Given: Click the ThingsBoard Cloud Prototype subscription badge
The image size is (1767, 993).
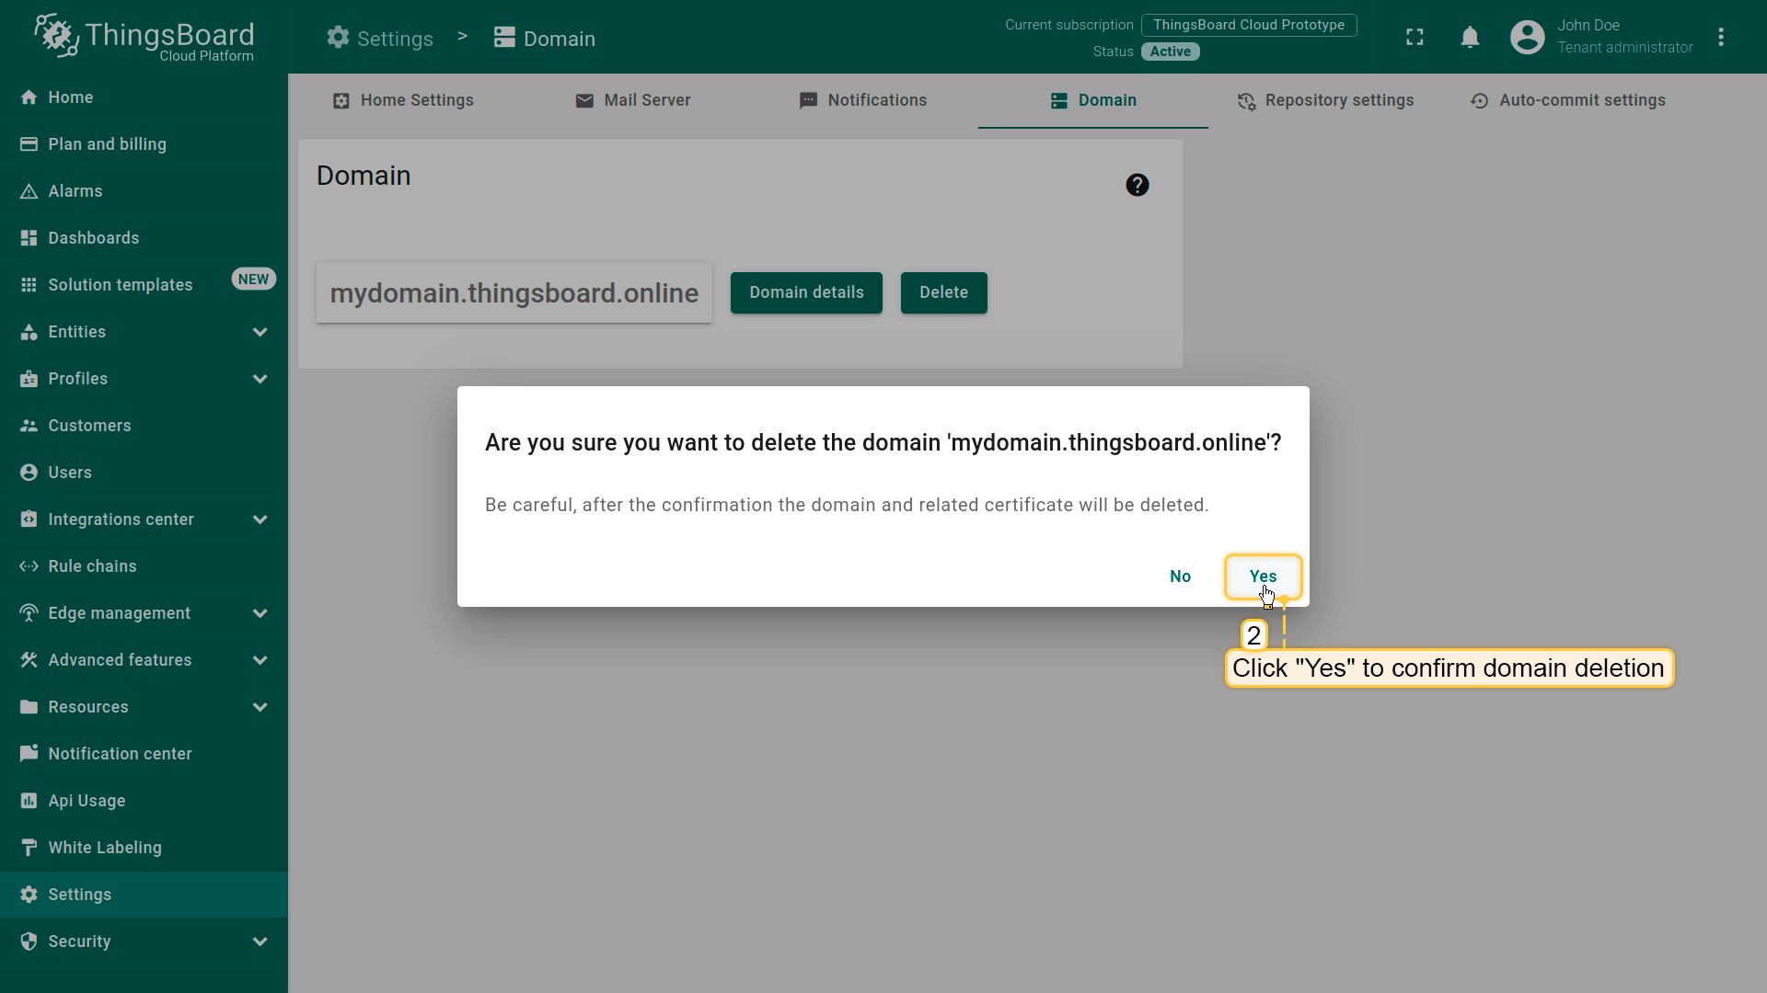Looking at the screenshot, I should click(x=1249, y=25).
